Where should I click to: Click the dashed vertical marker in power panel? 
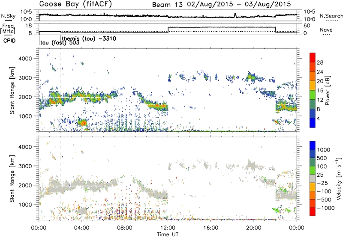tap(61, 90)
